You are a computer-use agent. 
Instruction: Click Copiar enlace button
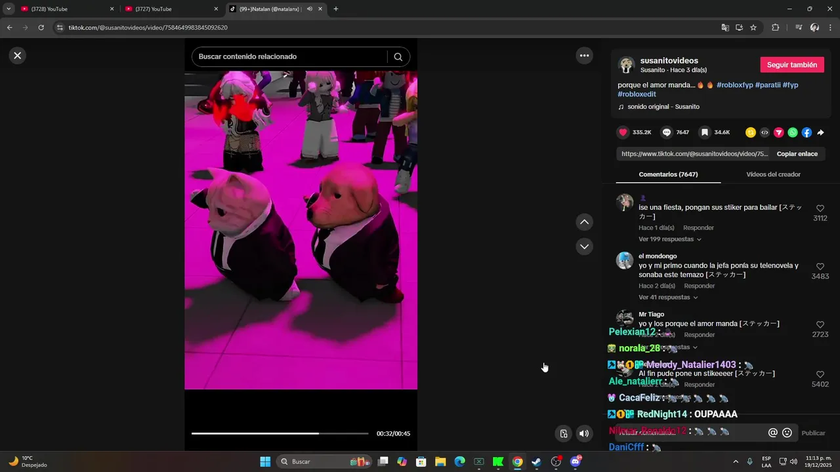pos(797,154)
